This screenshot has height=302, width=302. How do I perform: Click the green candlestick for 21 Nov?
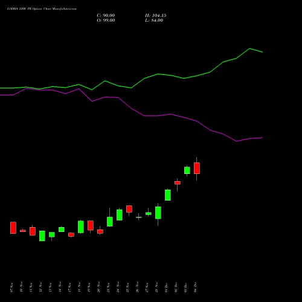(110, 222)
